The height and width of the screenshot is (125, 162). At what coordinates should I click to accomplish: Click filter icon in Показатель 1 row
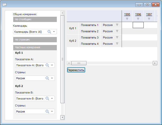(x=117, y=25)
